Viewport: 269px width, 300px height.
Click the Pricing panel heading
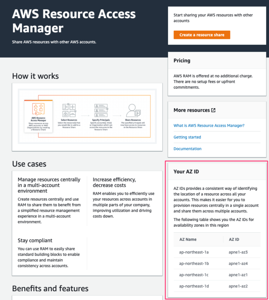182,61
